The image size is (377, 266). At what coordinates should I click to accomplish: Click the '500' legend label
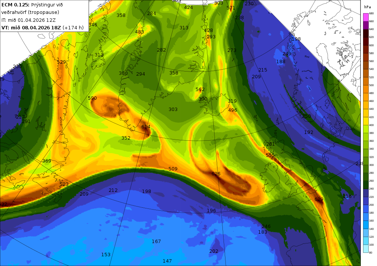tap(371, 85)
